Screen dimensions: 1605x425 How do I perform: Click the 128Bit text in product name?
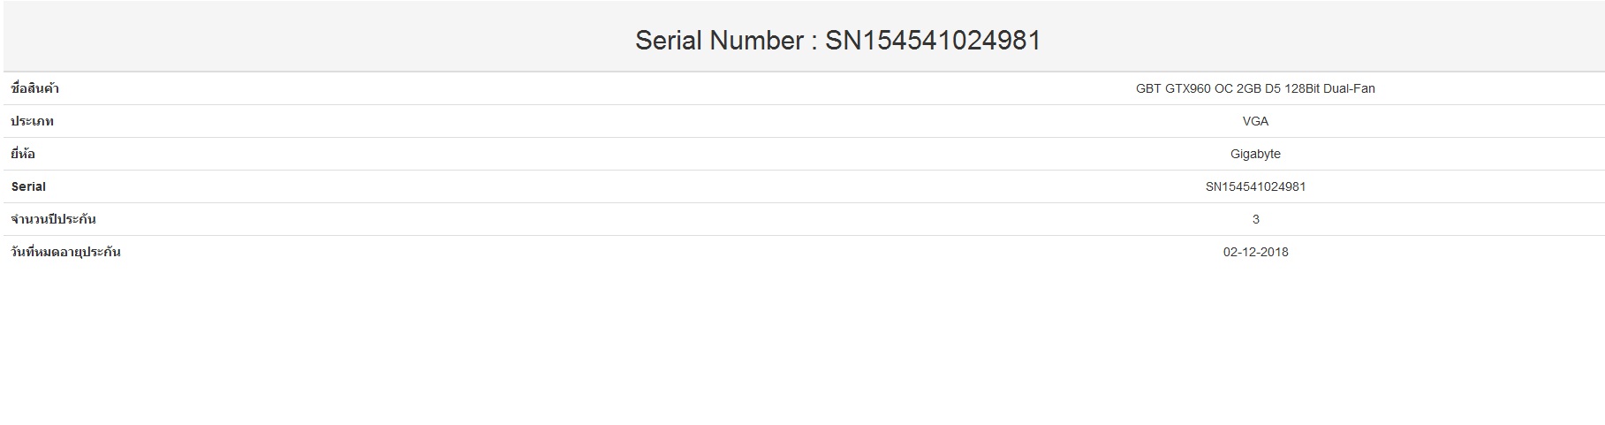(x=1302, y=88)
